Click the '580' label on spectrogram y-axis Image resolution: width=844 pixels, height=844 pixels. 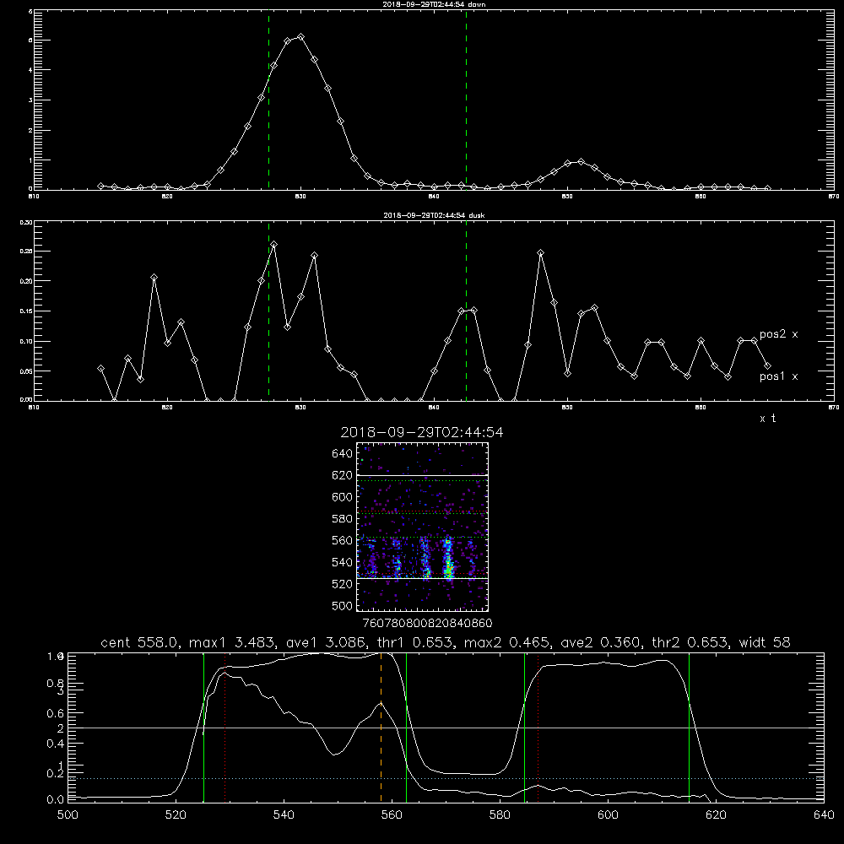pos(343,519)
